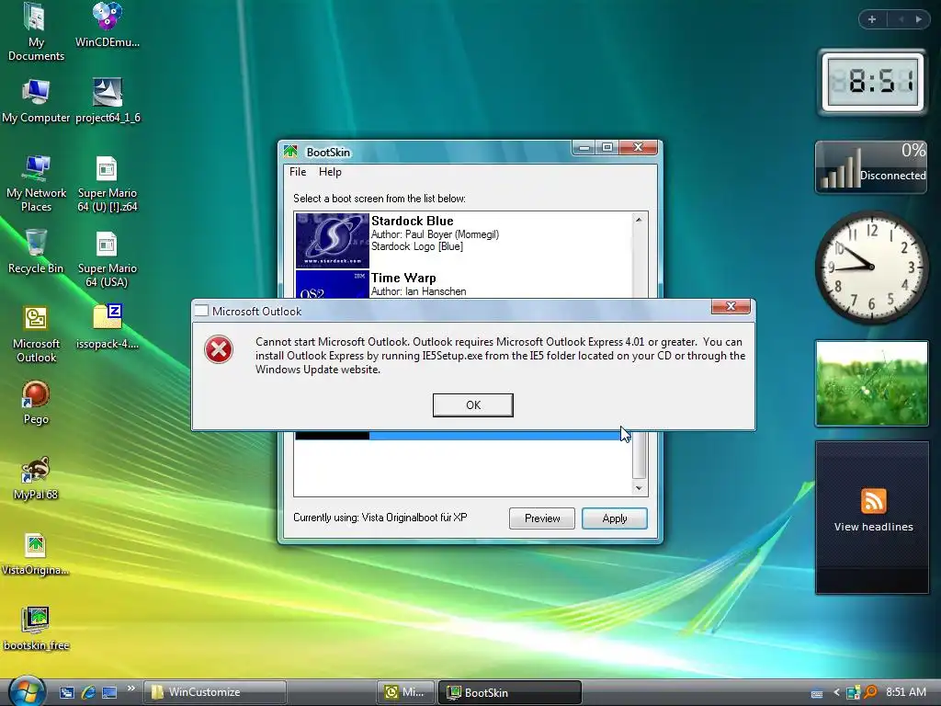Screen dimensions: 941x706
Task: Click the orange RSS feed icon
Action: click(x=873, y=501)
